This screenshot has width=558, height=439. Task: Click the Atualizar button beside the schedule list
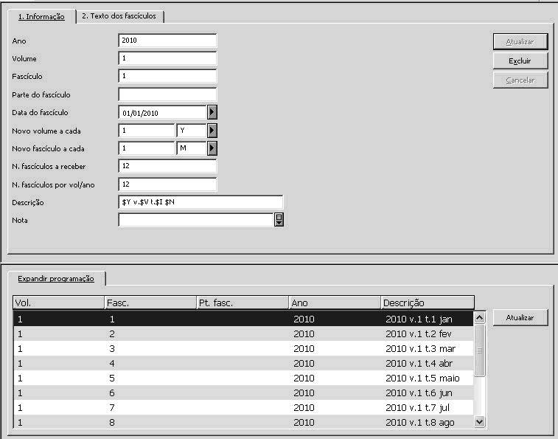pyautogui.click(x=520, y=317)
